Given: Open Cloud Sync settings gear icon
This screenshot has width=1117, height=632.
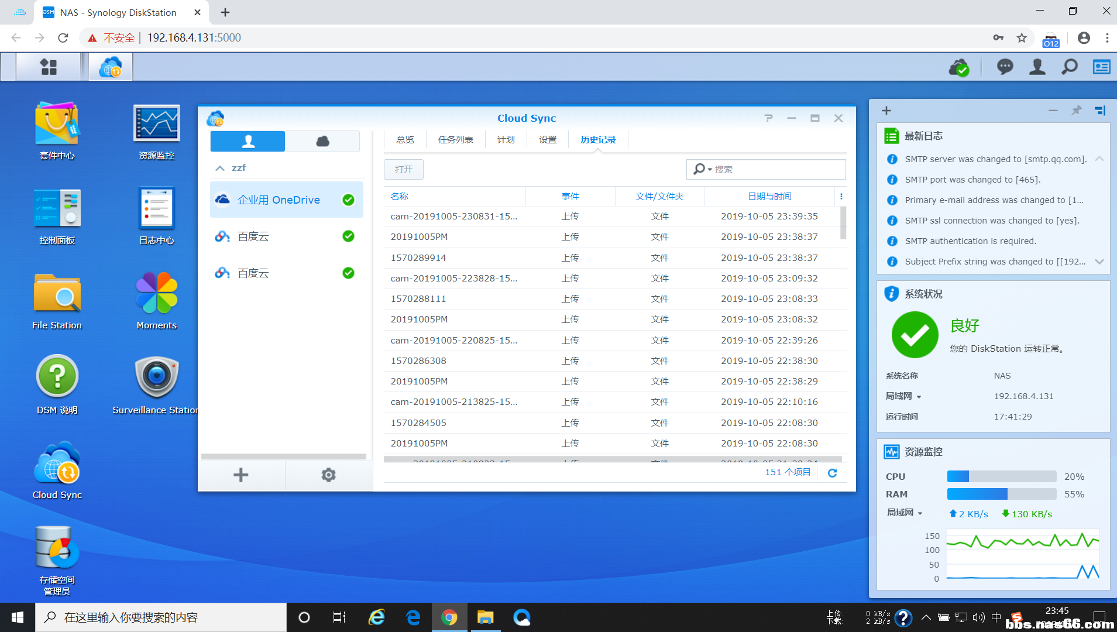Looking at the screenshot, I should coord(328,475).
